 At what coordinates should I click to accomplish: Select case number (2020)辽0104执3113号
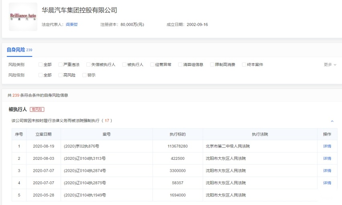[85, 159]
